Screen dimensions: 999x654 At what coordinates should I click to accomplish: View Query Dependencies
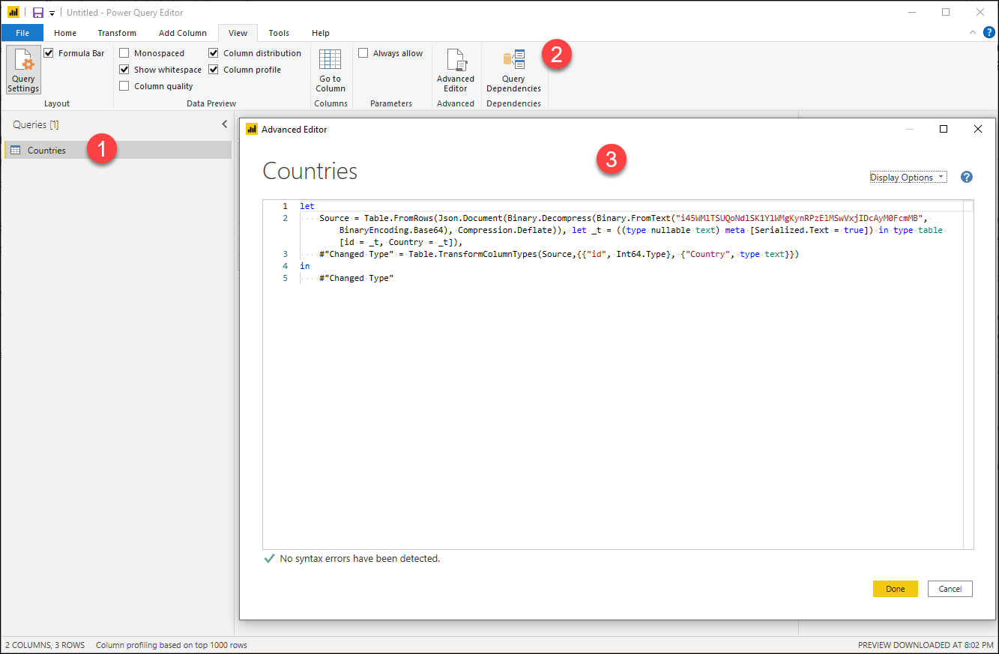[513, 69]
